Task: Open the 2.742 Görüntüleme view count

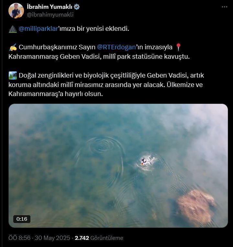Action: pyautogui.click(x=99, y=238)
